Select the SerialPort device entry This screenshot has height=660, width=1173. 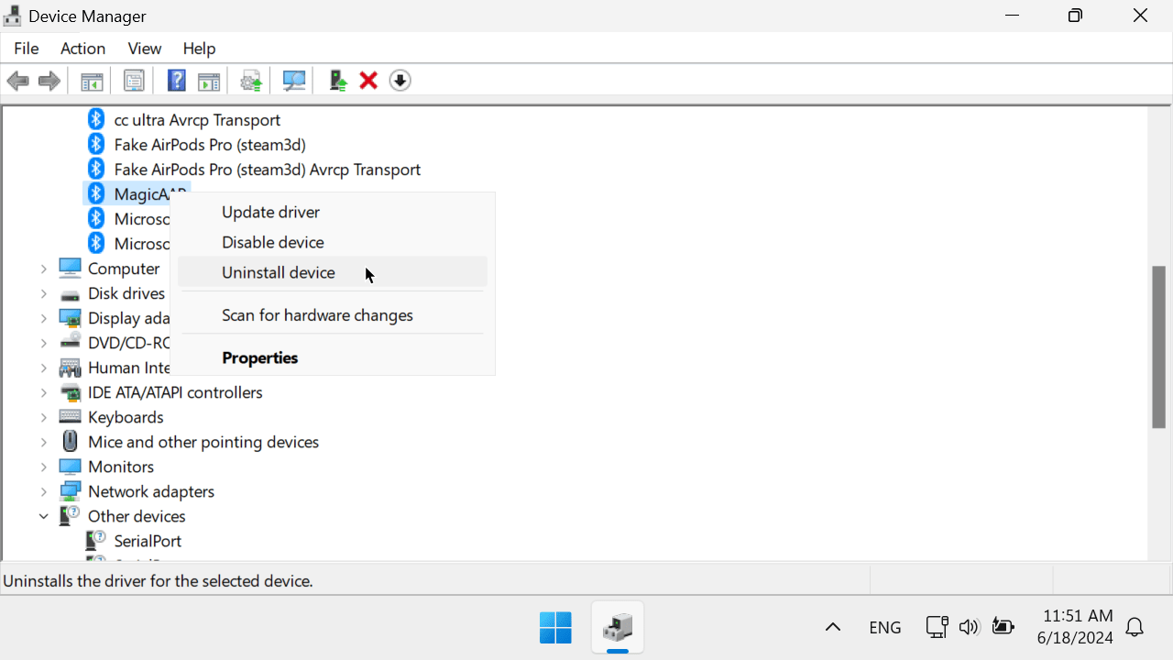click(148, 541)
